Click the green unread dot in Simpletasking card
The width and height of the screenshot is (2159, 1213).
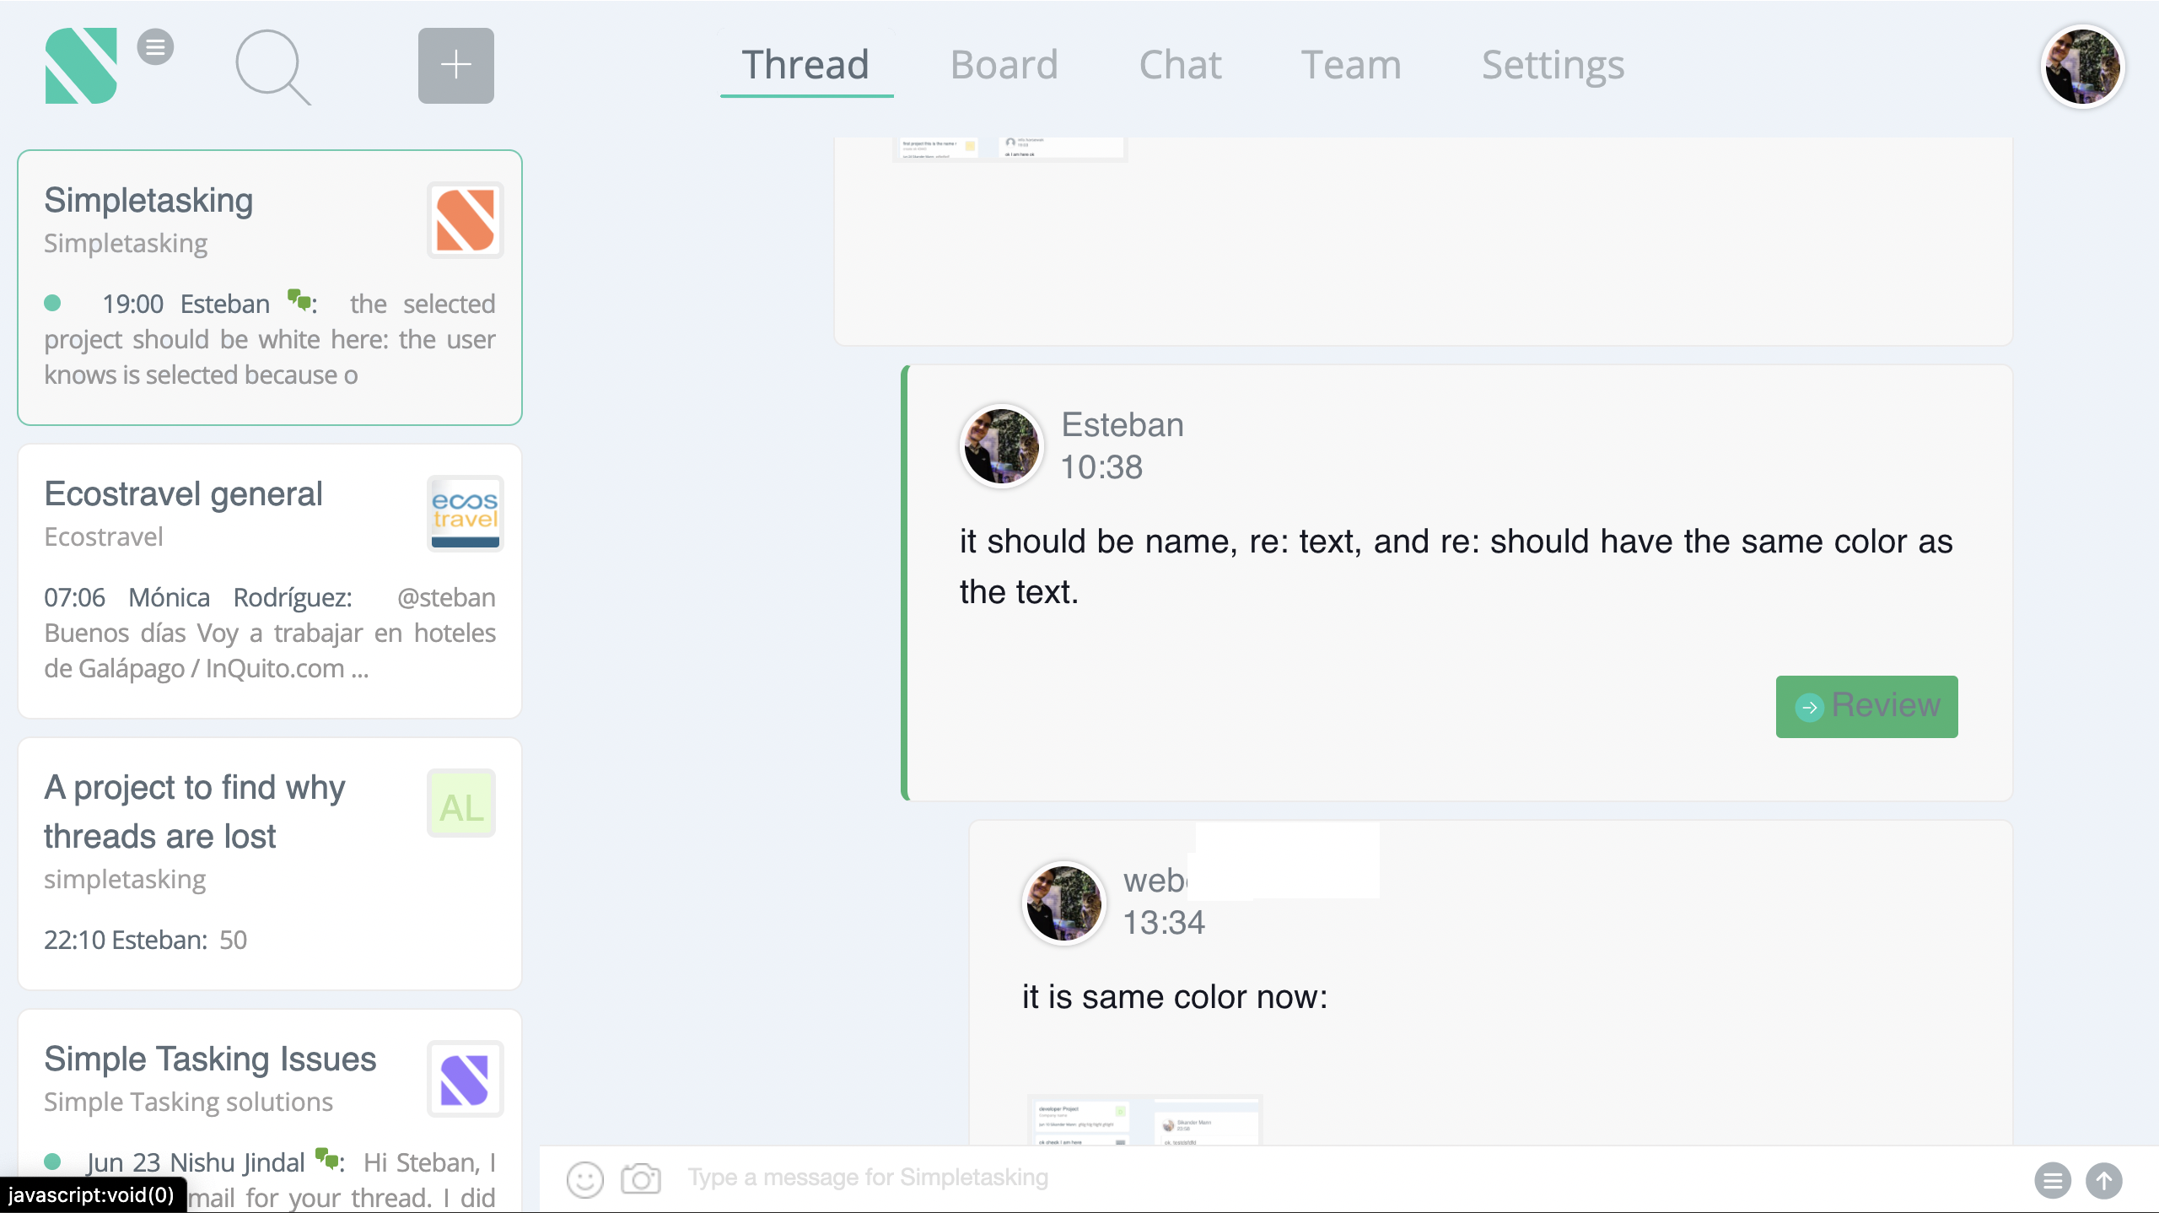coord(52,303)
